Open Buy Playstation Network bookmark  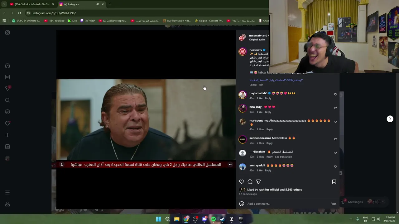(x=176, y=21)
